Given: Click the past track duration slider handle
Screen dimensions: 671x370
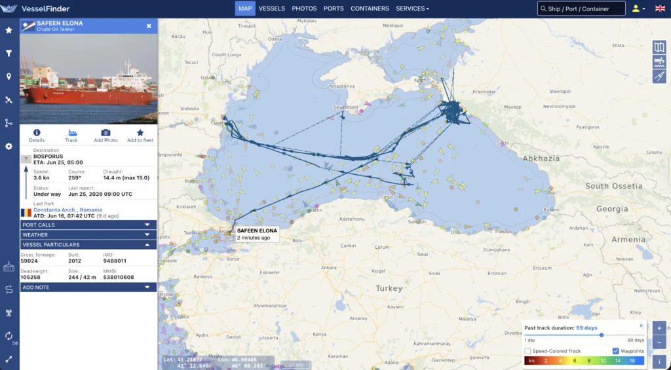Looking at the screenshot, I should pos(602,335).
